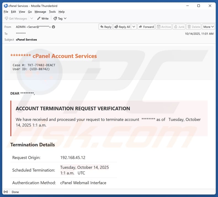Forward this email
This screenshot has height=197, width=218.
(x=146, y=27)
